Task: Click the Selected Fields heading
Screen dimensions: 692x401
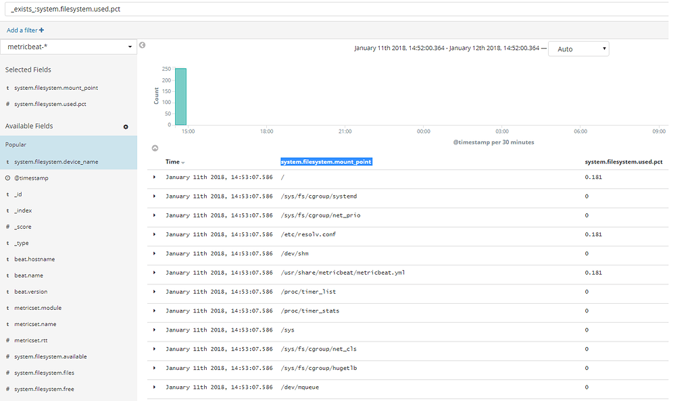Action: tap(28, 70)
